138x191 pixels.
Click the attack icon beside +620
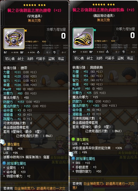point(74,52)
